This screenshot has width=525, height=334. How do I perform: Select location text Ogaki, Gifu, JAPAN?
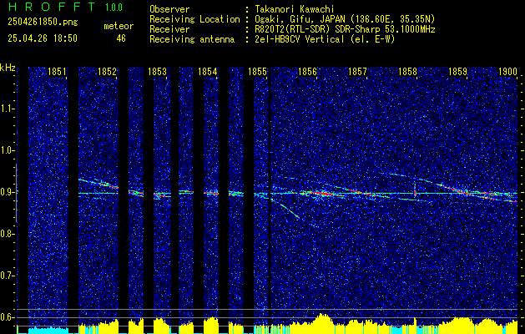click(300, 19)
